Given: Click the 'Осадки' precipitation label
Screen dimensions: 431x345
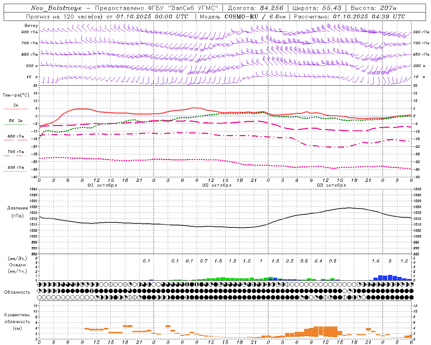Looking at the screenshot, I should click(18, 265).
